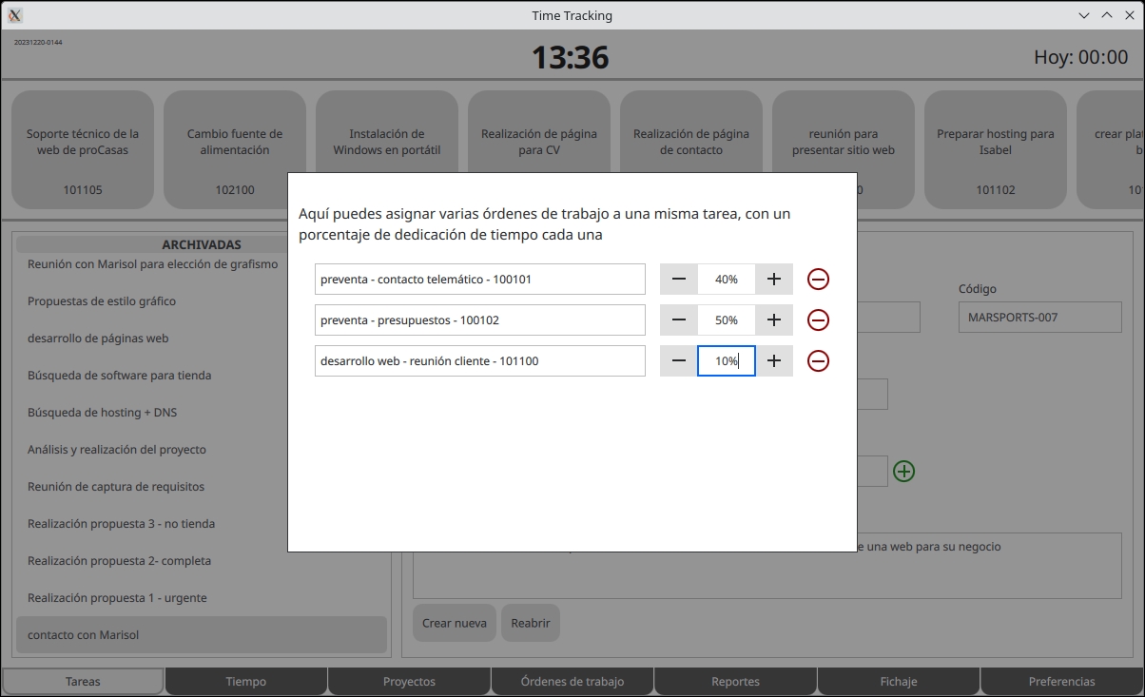Decrease percentage for preventa presupuestos
The width and height of the screenshot is (1145, 697).
coord(678,319)
